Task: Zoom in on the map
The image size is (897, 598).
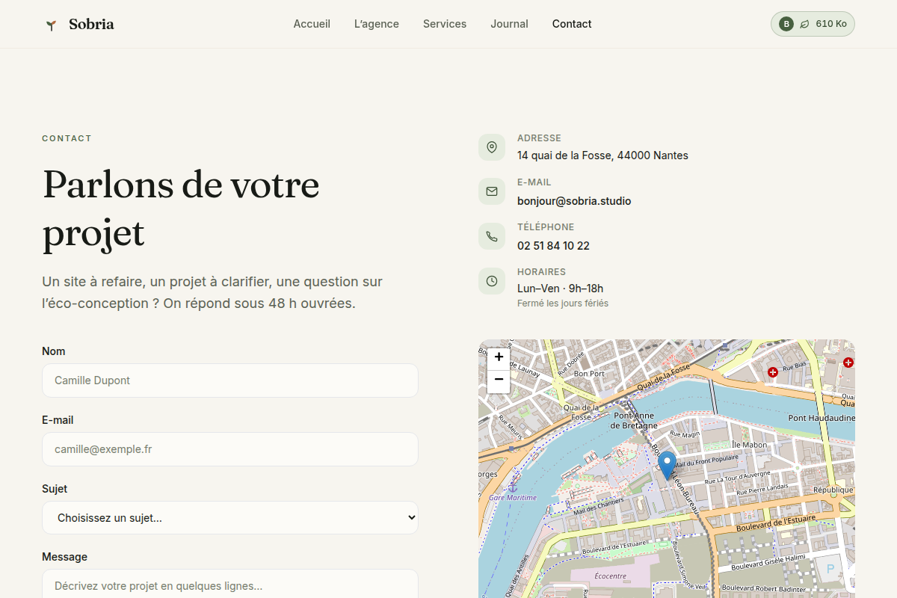Action: [x=499, y=357]
